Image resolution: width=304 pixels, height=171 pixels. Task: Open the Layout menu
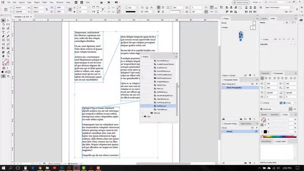pos(21,2)
